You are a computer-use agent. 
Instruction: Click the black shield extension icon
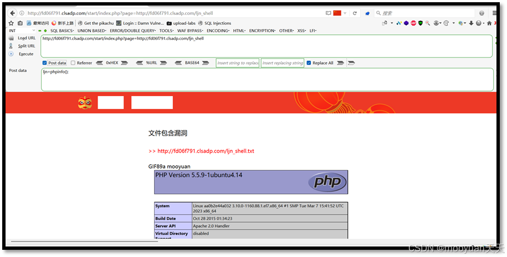tap(421, 23)
